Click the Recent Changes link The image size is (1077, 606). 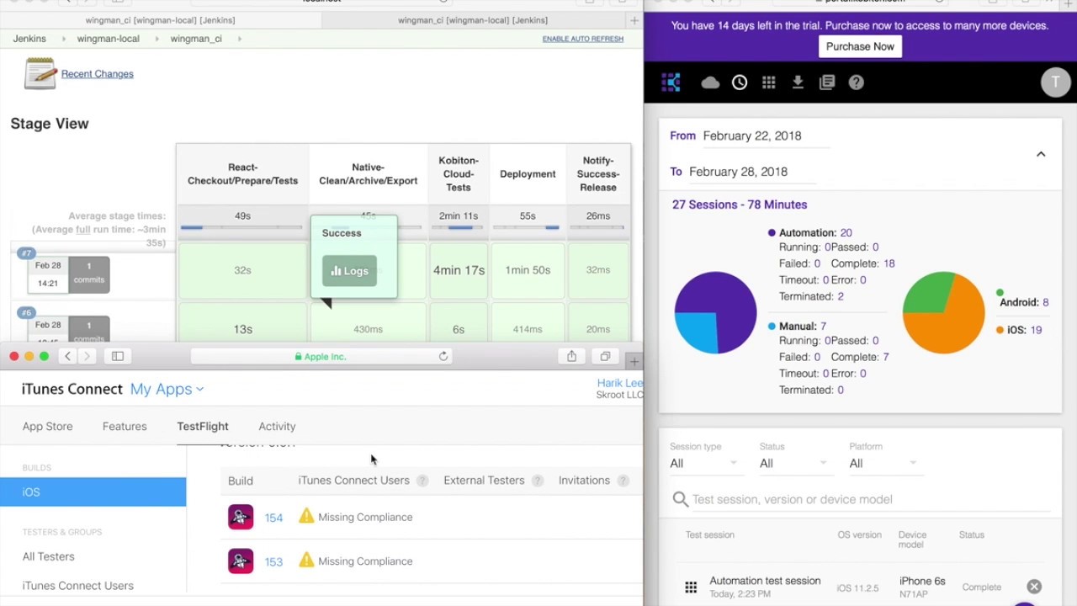(x=98, y=74)
